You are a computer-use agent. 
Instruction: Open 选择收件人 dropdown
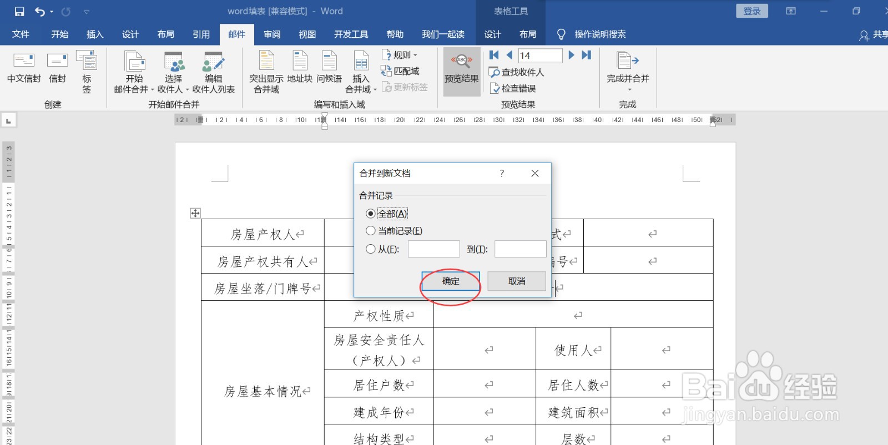173,72
